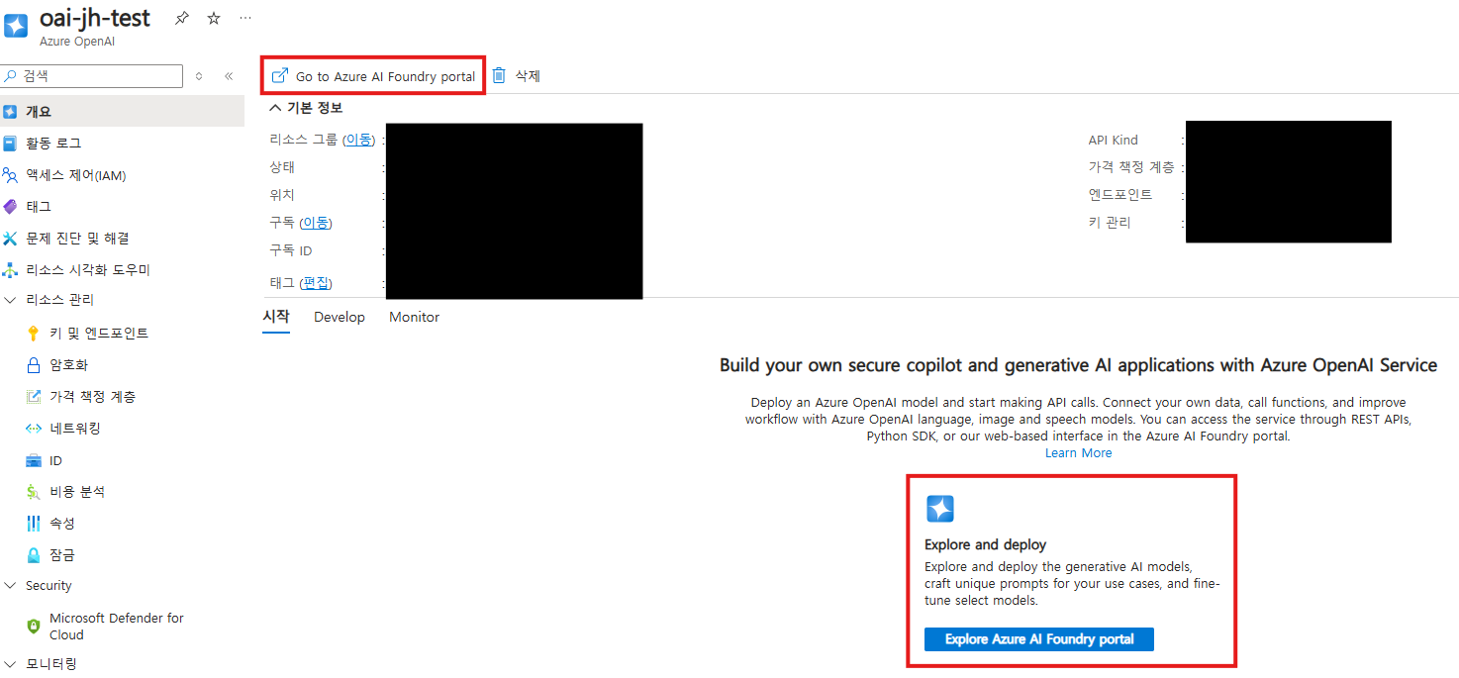Click the 문제 진단 및 해결 wrench icon

10,239
